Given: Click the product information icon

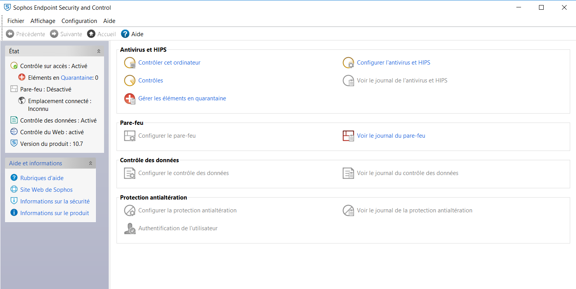Looking at the screenshot, I should click(14, 213).
